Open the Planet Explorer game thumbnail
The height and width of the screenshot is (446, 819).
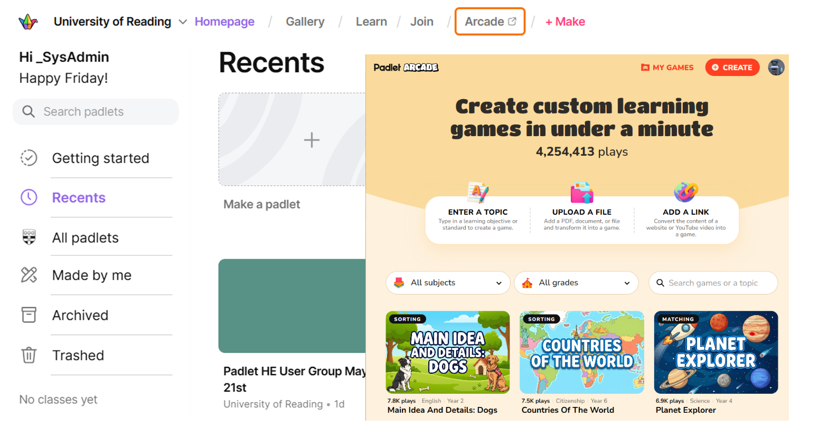click(x=716, y=352)
